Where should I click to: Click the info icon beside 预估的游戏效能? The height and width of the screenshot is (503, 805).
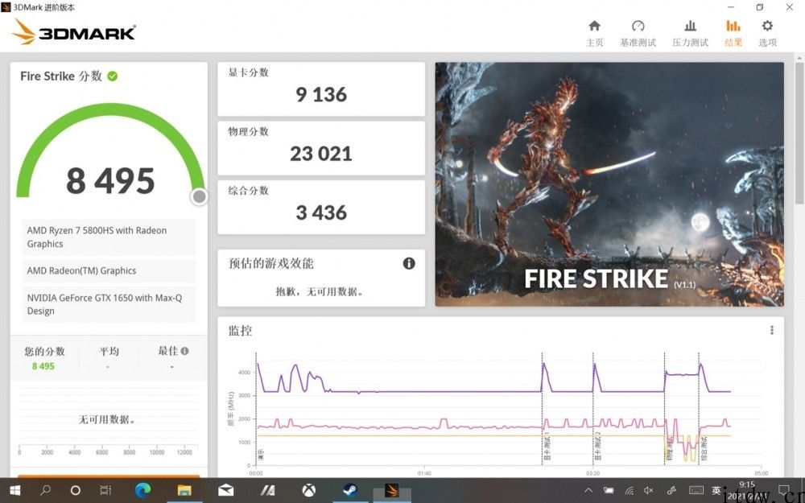(409, 263)
